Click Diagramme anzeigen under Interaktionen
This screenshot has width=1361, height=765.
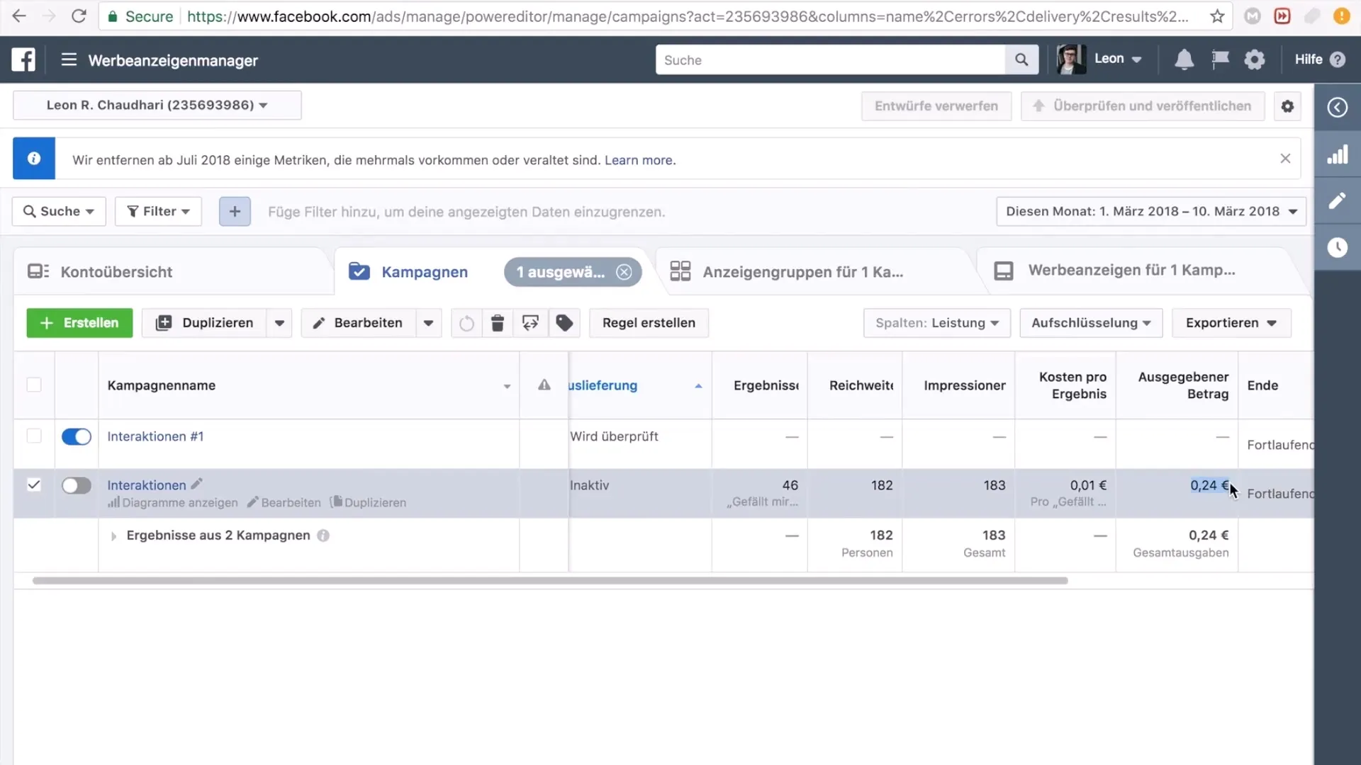(x=173, y=502)
